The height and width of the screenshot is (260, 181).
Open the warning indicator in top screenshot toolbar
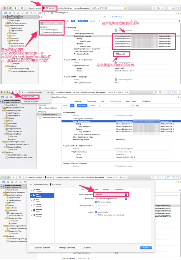click(125, 8)
